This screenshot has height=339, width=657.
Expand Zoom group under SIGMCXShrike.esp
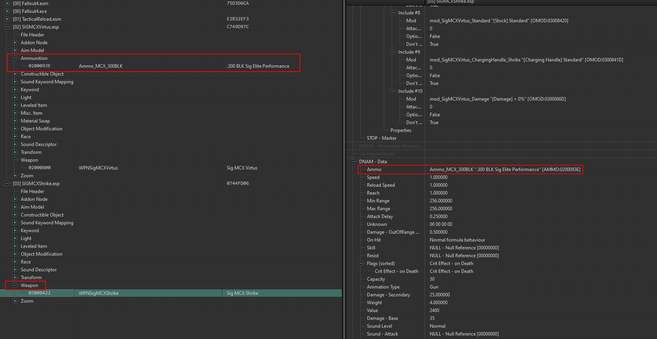(x=15, y=301)
